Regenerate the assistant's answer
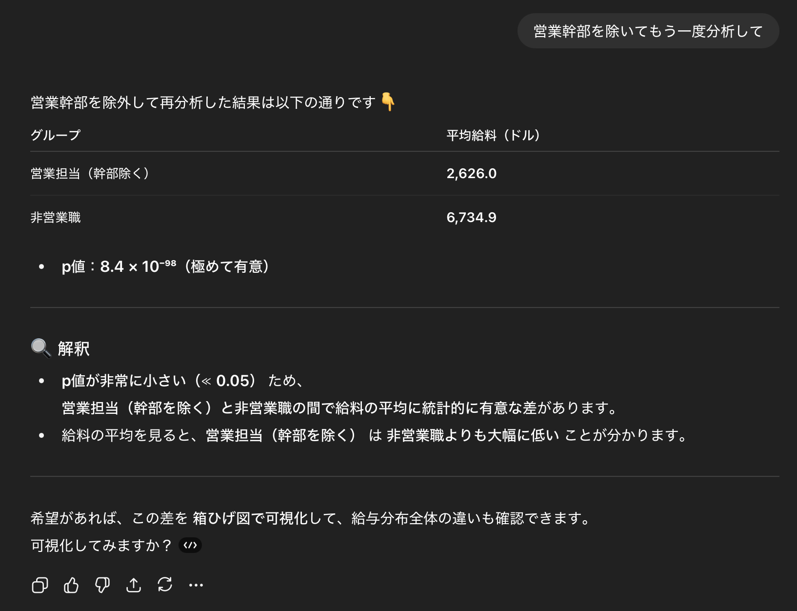797x611 pixels. (x=165, y=585)
